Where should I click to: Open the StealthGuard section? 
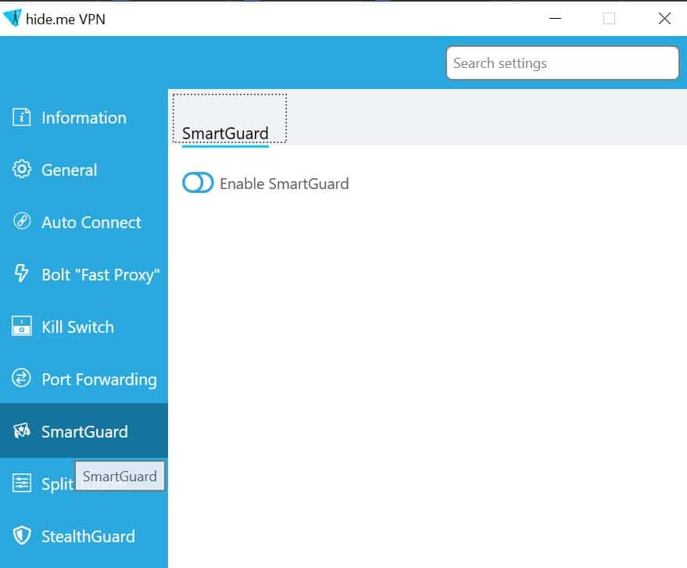pyautogui.click(x=84, y=536)
